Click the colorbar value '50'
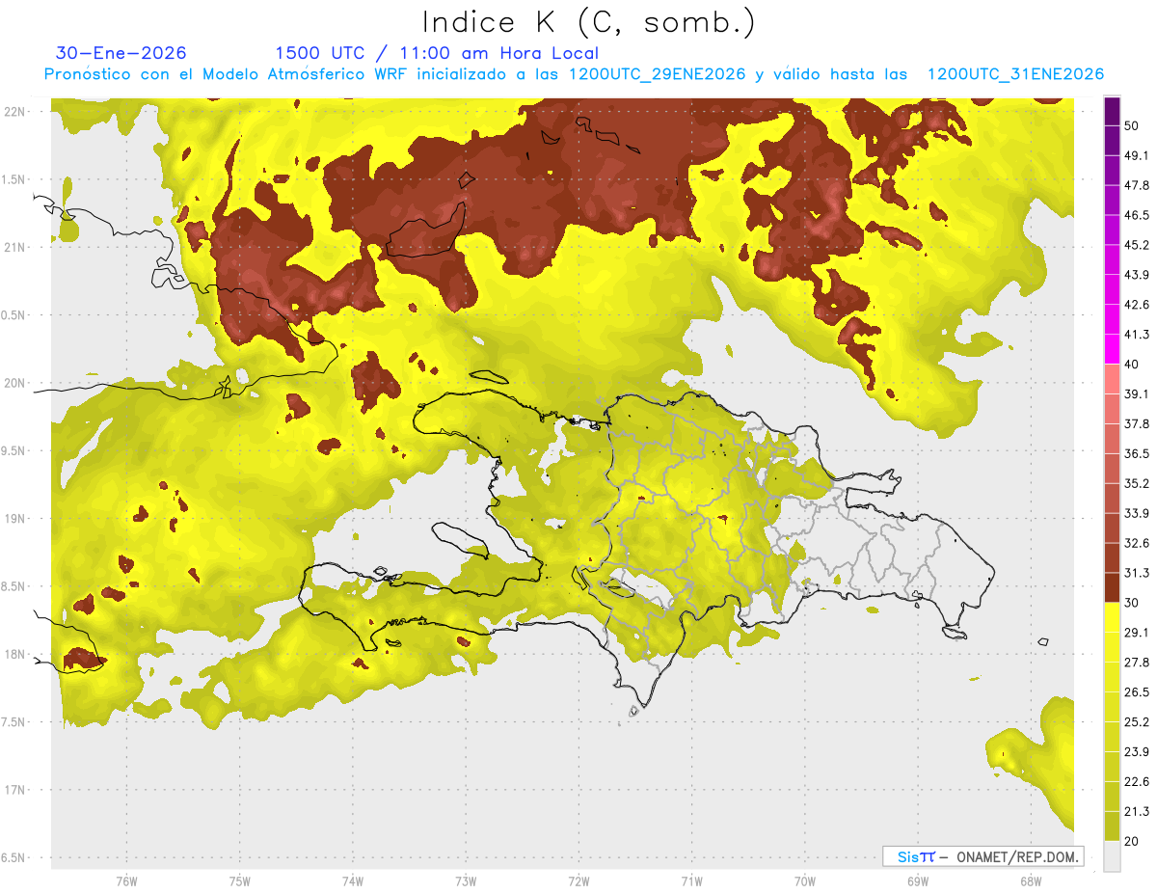 click(x=1133, y=125)
